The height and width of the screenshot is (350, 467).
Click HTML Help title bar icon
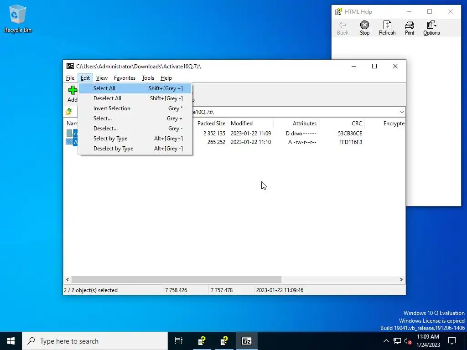coord(339,11)
